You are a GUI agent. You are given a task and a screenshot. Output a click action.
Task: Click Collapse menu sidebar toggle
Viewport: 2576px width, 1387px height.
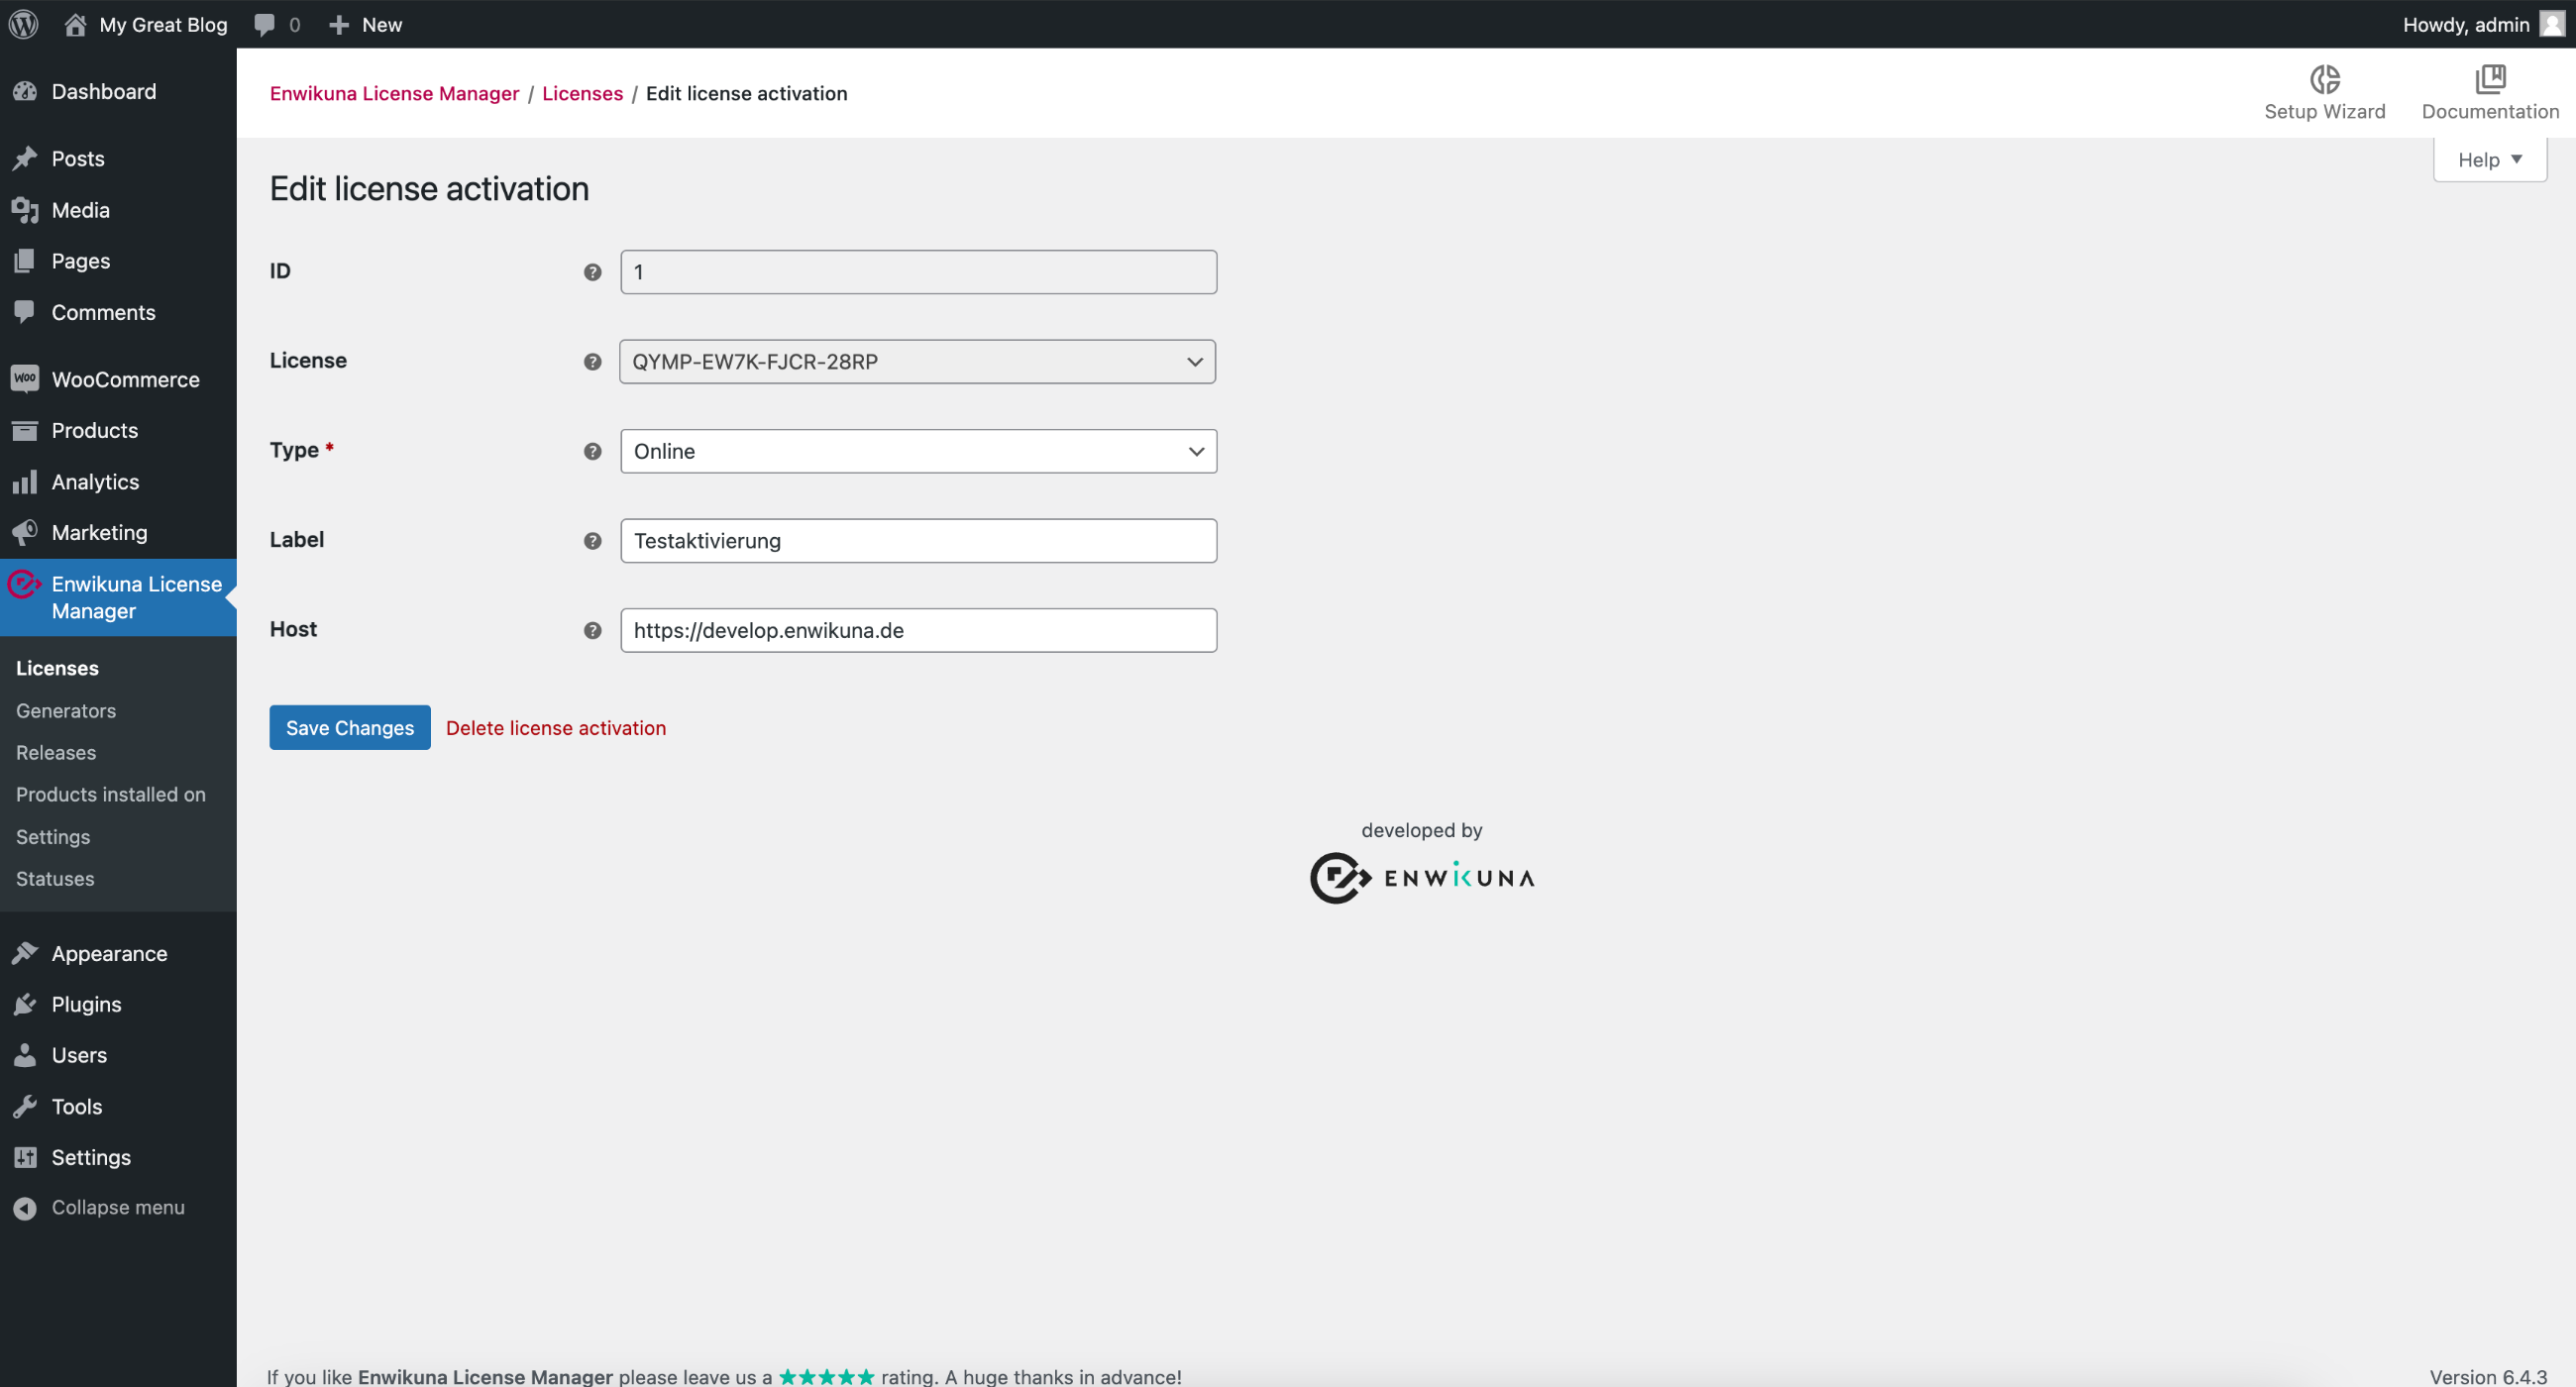click(116, 1206)
